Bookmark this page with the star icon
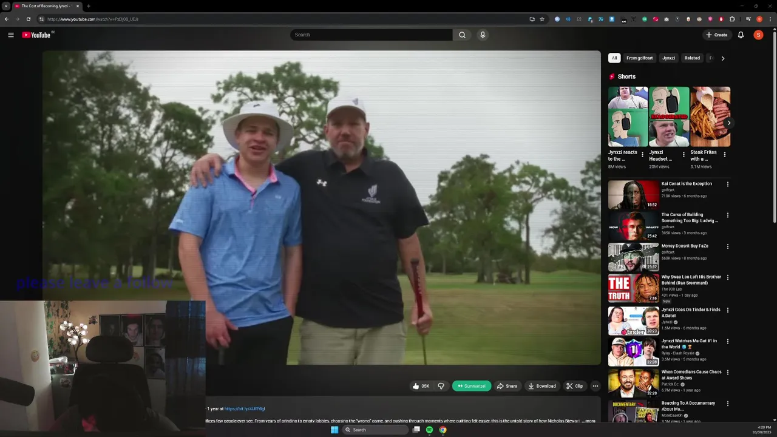The image size is (777, 437). coord(542,19)
